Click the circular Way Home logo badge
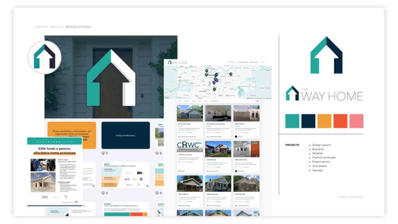Viewport: 398px width, 224px height. 44,58
